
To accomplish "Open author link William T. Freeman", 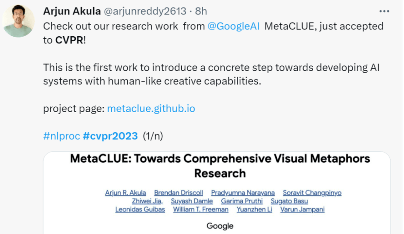I will click(x=201, y=209).
